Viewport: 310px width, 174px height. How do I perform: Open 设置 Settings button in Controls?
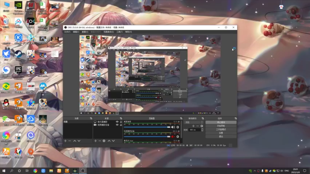221,133
